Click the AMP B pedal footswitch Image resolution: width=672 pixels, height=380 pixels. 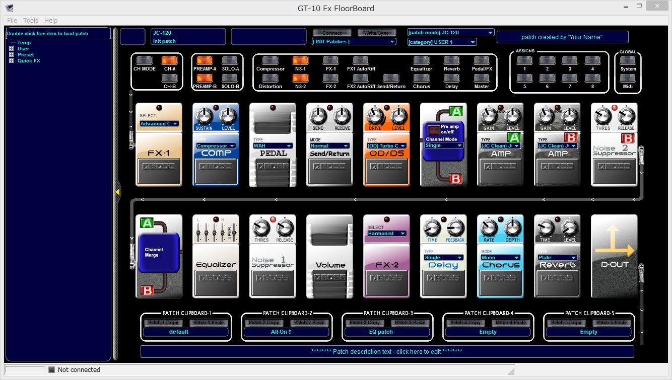pyautogui.click(x=557, y=171)
